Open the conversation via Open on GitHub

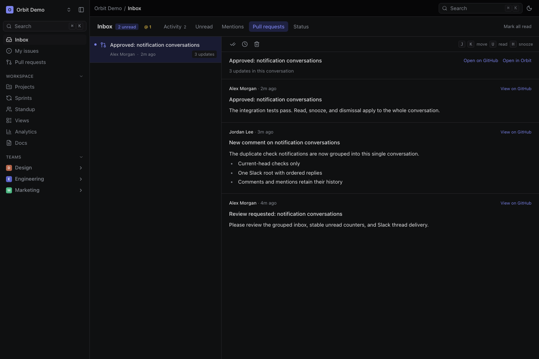pos(481,61)
